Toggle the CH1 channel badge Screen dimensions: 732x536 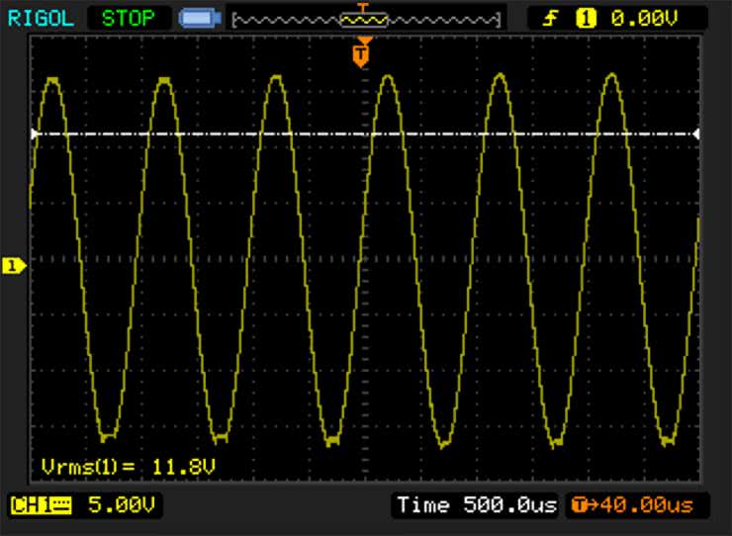pyautogui.click(x=42, y=505)
